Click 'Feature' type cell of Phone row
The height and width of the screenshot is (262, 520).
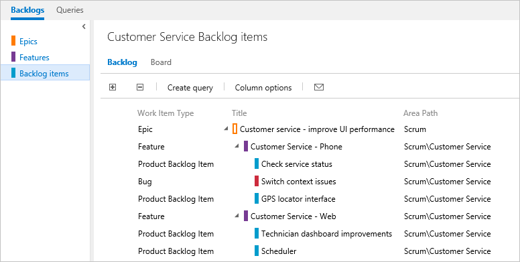coord(151,147)
